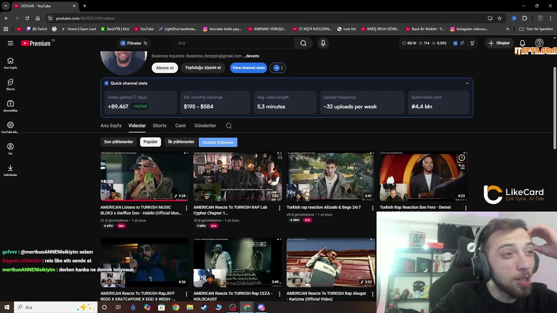Viewport: 557px width, 313px height.
Task: Activate voice search microphone
Action: coord(323,43)
